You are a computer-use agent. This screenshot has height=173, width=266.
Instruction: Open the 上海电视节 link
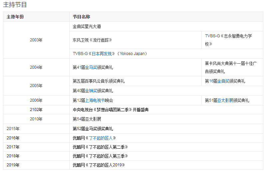click(95, 100)
